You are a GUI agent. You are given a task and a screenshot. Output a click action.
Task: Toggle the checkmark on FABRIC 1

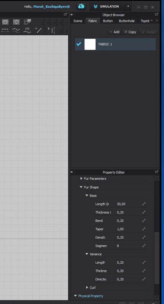[79, 44]
